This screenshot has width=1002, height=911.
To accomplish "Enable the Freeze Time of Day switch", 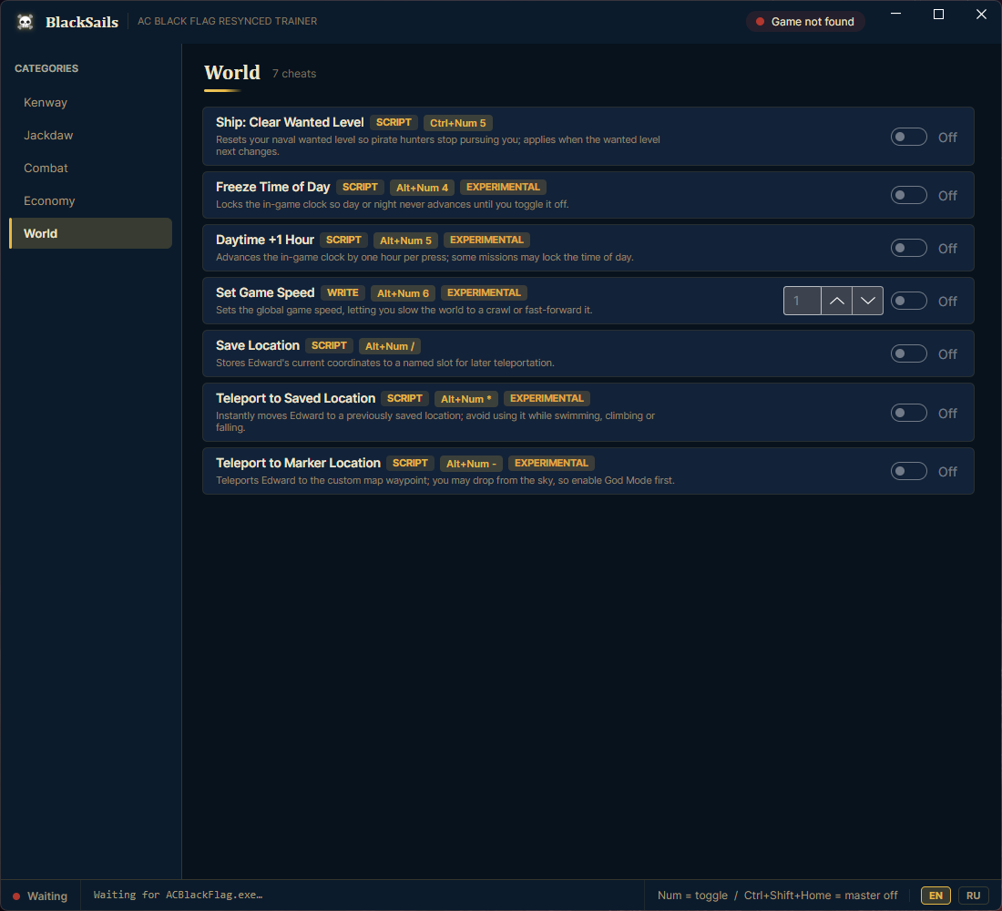I will point(909,195).
